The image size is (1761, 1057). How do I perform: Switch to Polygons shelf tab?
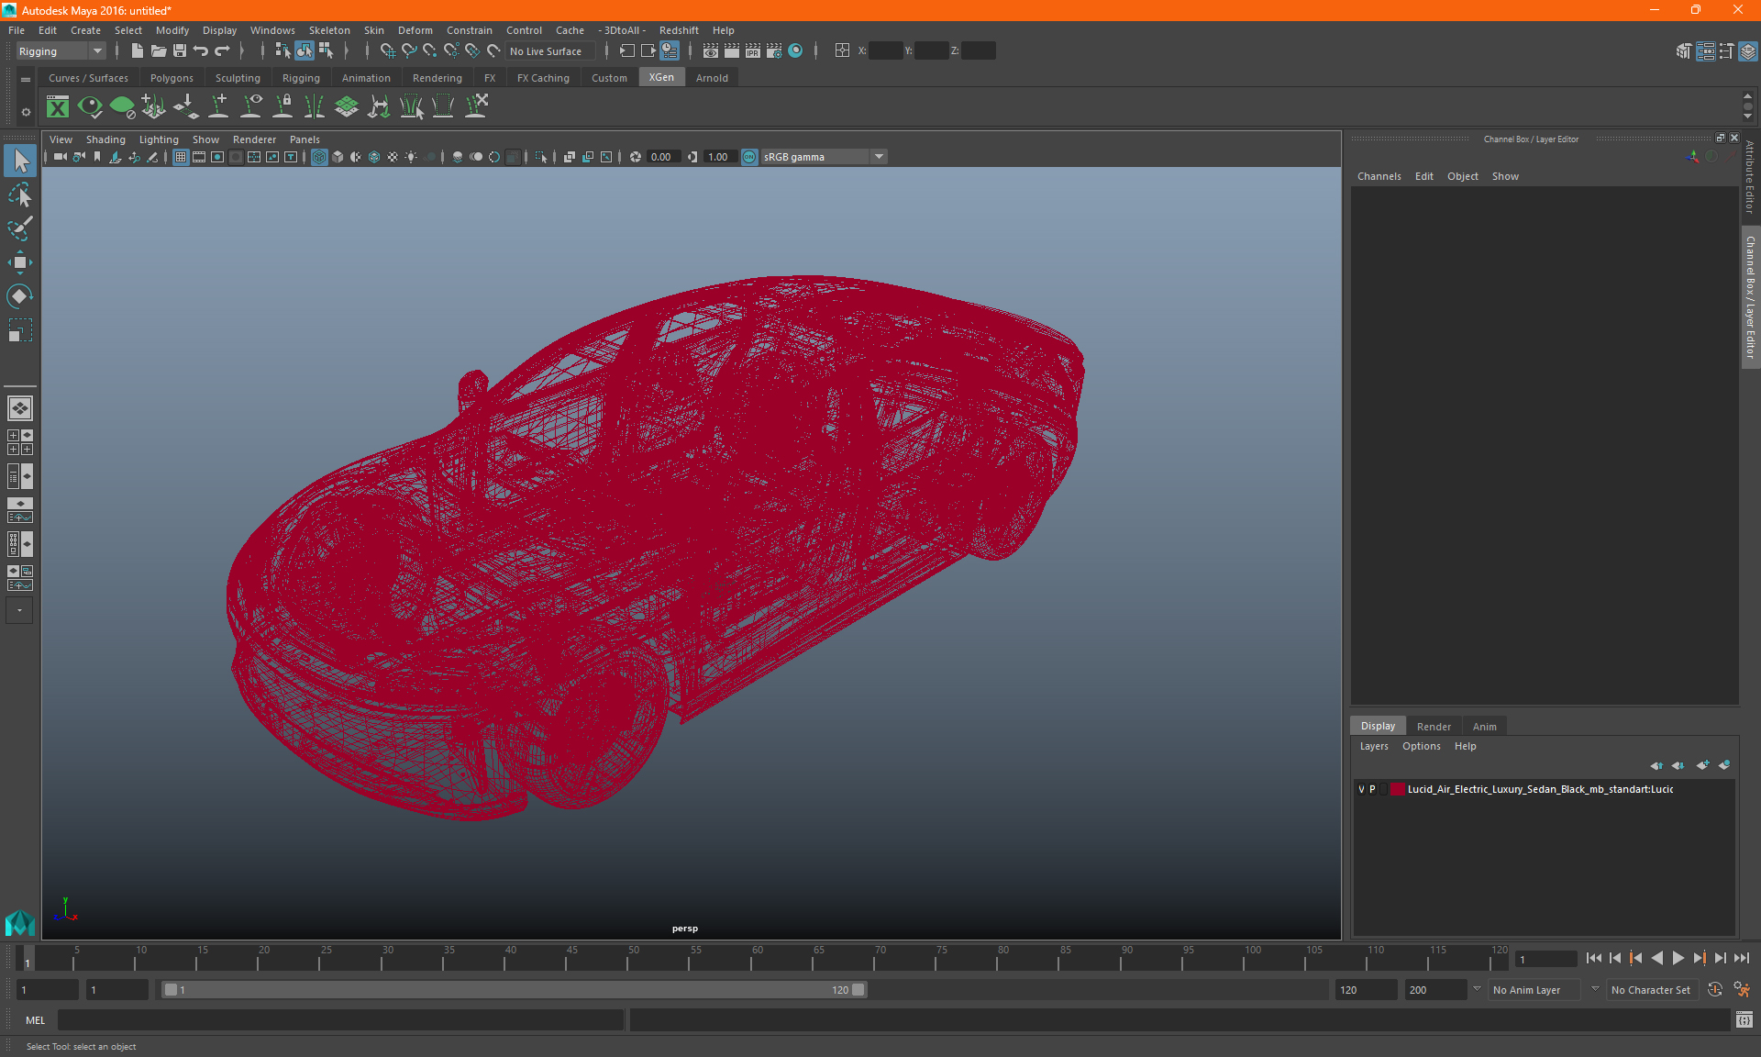click(172, 78)
